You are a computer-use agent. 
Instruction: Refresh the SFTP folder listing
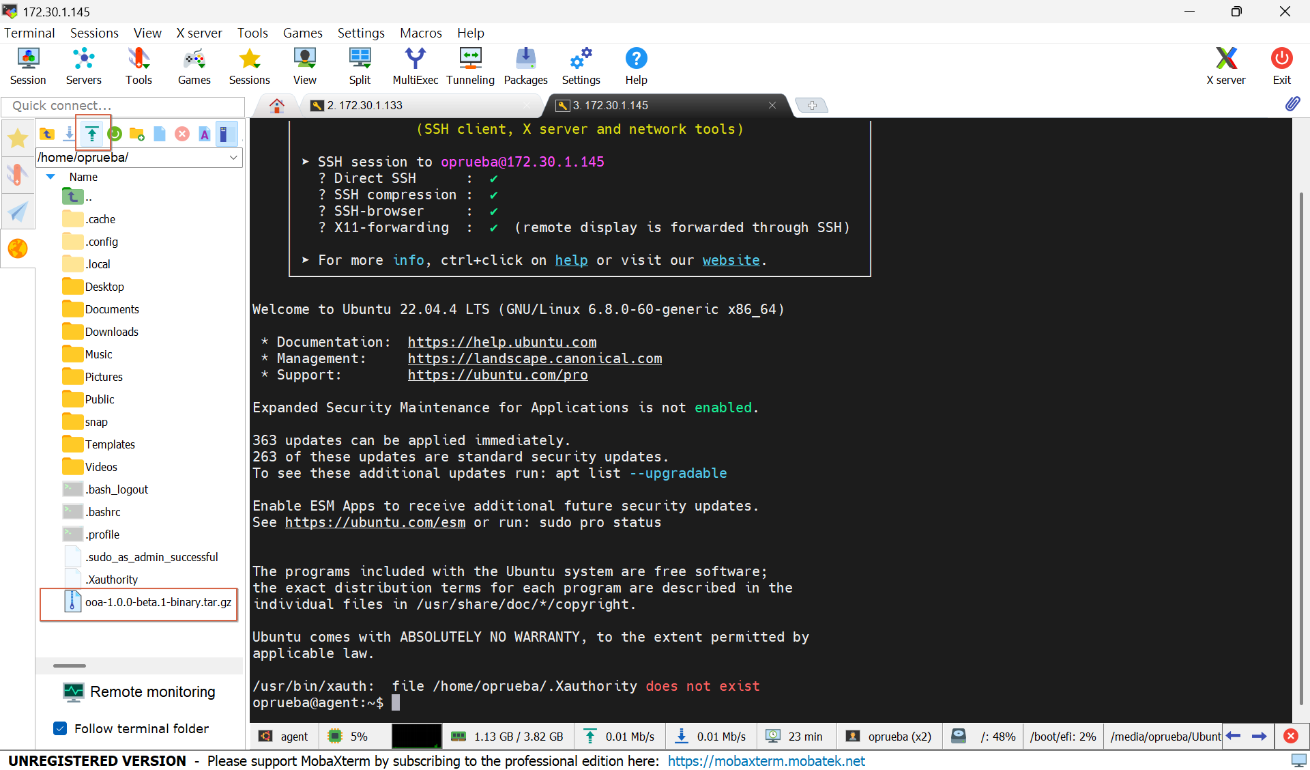pos(115,134)
